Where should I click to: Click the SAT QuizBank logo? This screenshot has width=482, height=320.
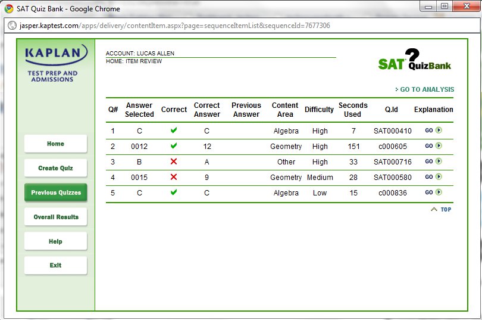point(414,60)
